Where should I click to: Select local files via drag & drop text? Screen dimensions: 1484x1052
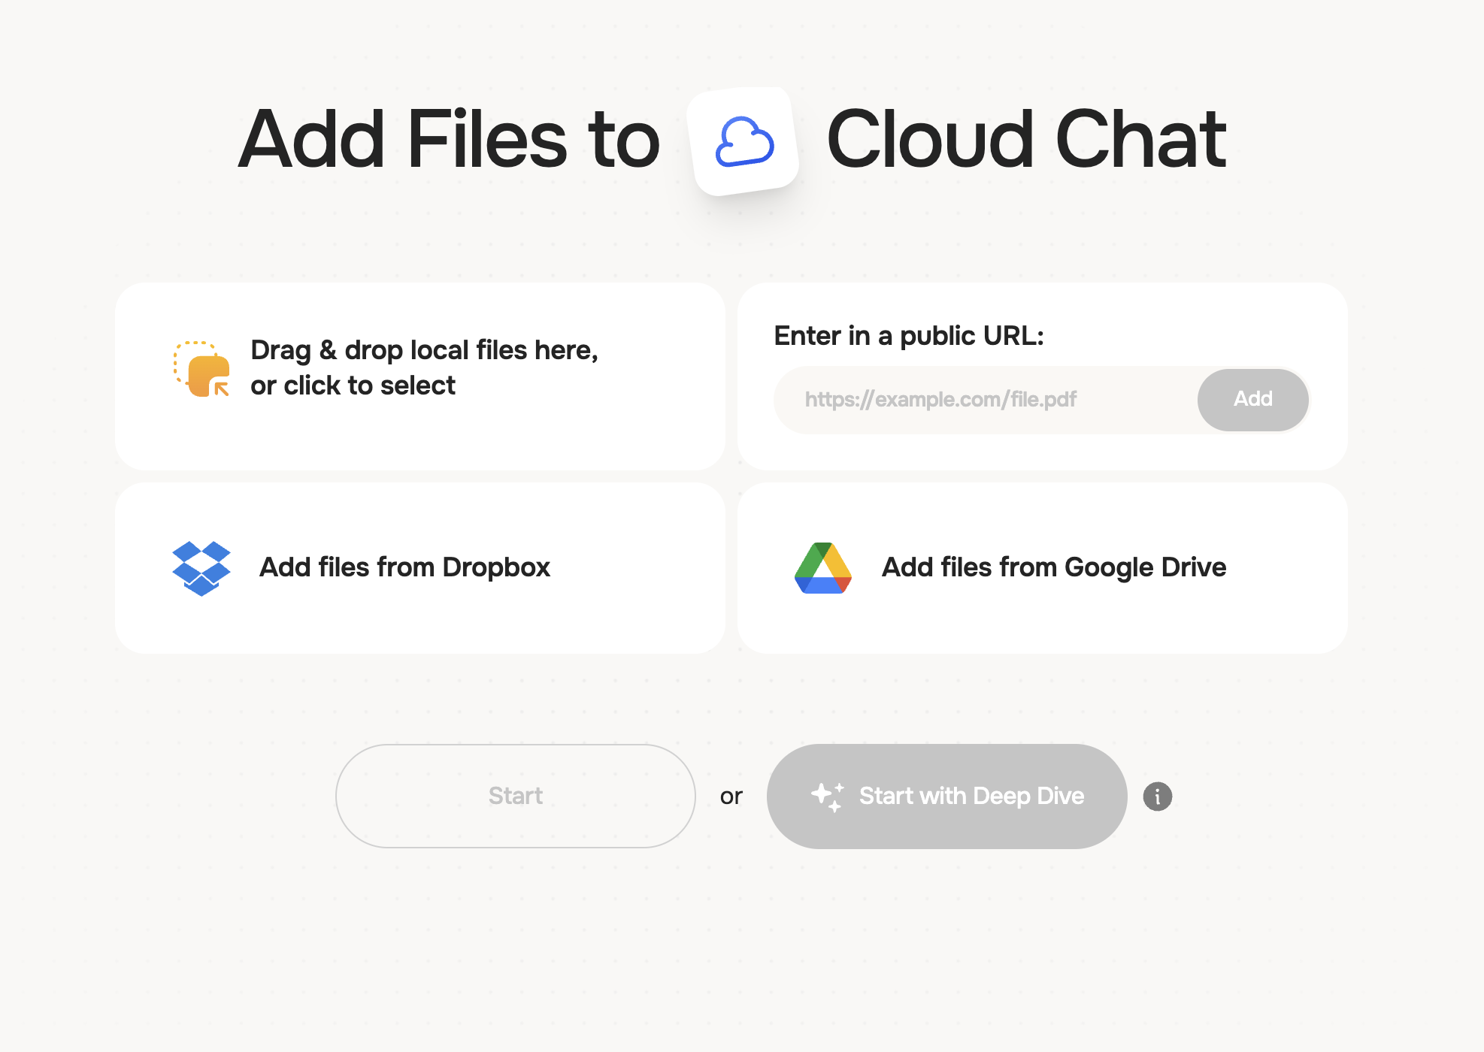coord(424,350)
